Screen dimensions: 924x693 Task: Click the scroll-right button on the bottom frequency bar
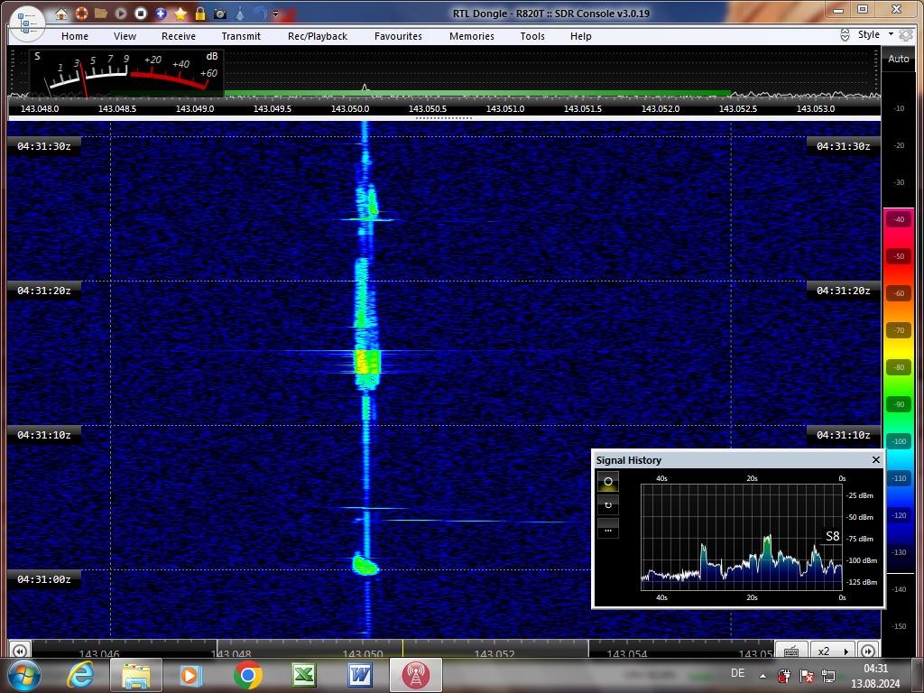(868, 651)
